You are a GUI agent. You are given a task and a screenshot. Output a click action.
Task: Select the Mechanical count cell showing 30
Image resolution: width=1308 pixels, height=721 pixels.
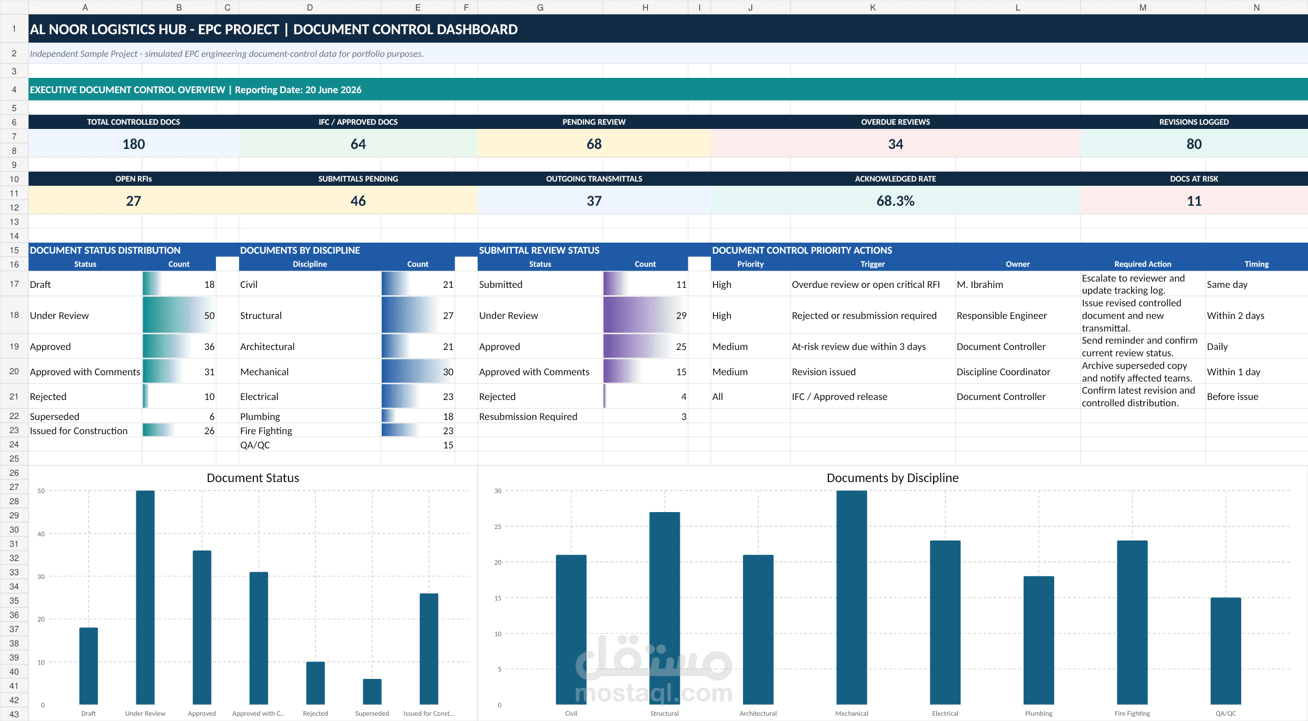pyautogui.click(x=418, y=372)
